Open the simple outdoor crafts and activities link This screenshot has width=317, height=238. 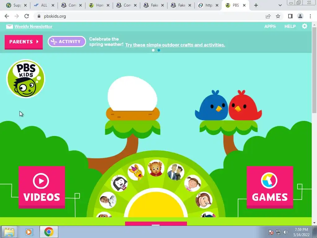point(175,45)
